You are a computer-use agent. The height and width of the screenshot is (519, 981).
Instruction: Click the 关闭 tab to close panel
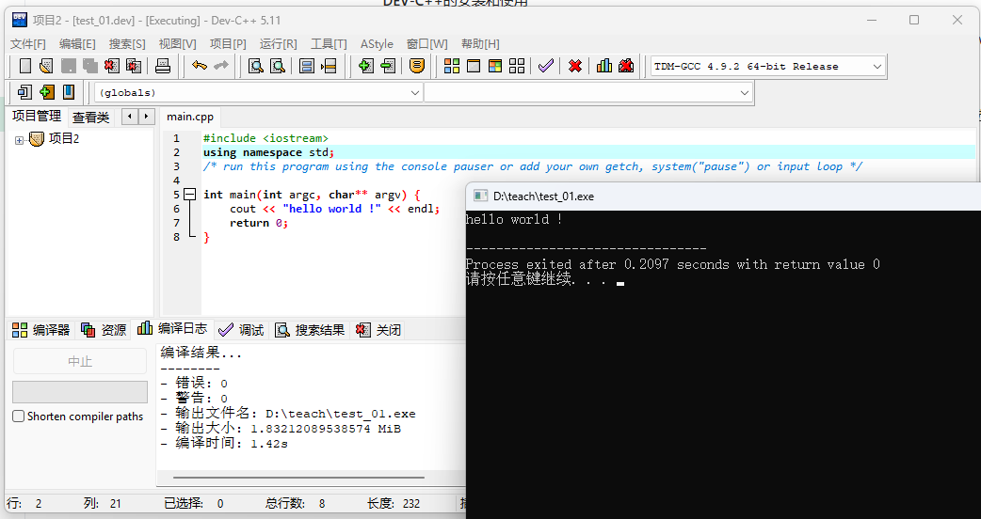pyautogui.click(x=378, y=330)
